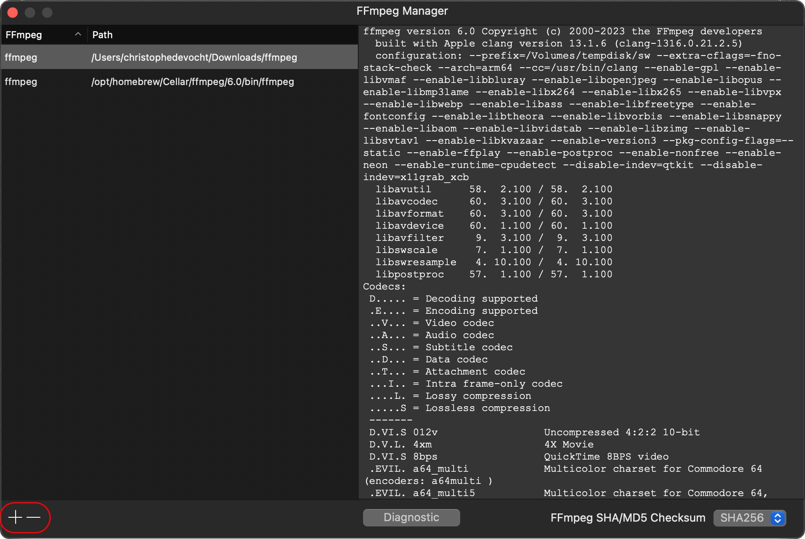Click the libswresample version line
This screenshot has height=539, width=805.
[x=494, y=262]
